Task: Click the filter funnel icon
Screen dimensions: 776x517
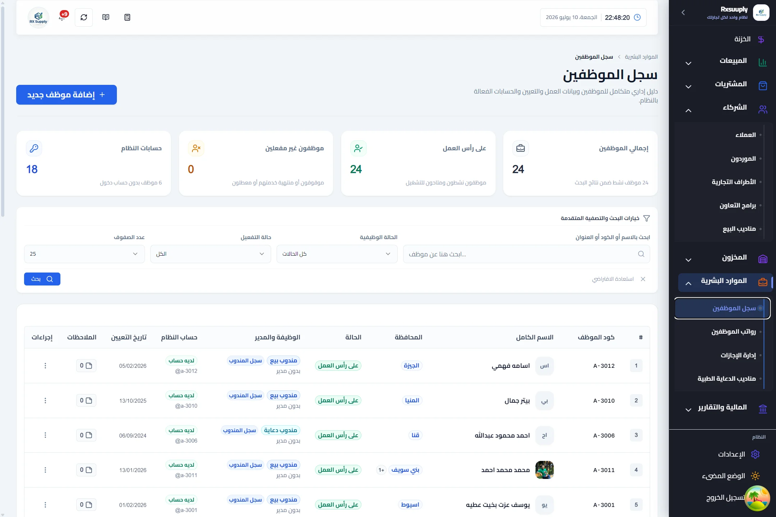Action: (x=646, y=218)
